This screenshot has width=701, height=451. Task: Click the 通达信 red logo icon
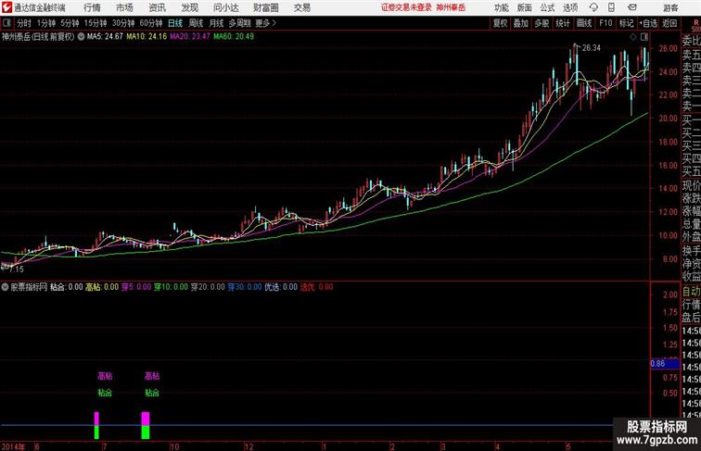pyautogui.click(x=6, y=7)
